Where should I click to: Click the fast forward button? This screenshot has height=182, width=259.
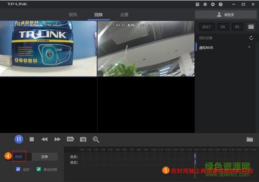pos(58,139)
